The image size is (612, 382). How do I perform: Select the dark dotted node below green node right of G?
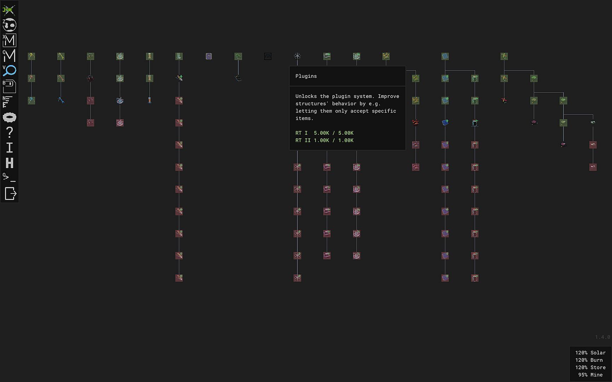[x=238, y=78]
